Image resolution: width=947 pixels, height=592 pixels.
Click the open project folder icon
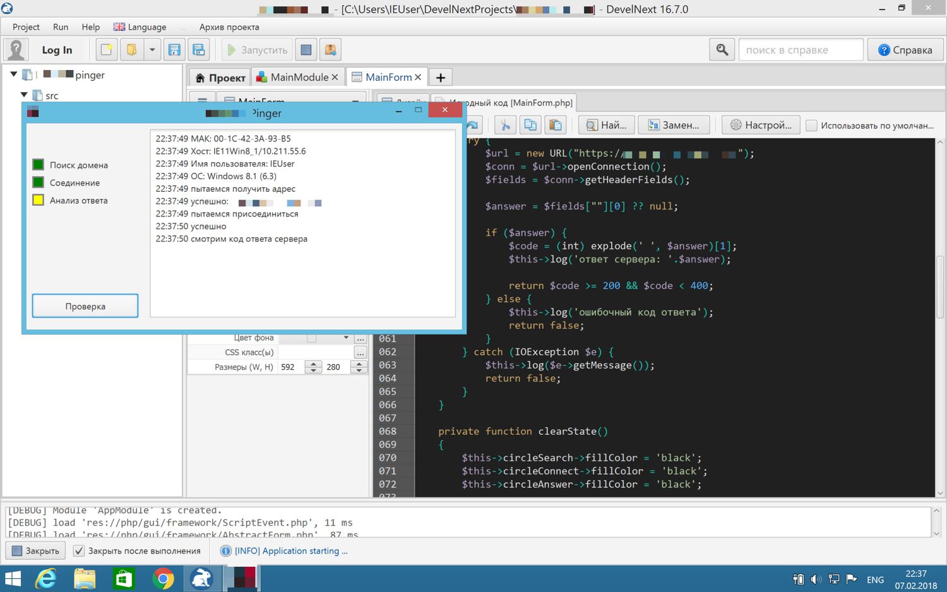click(x=131, y=50)
